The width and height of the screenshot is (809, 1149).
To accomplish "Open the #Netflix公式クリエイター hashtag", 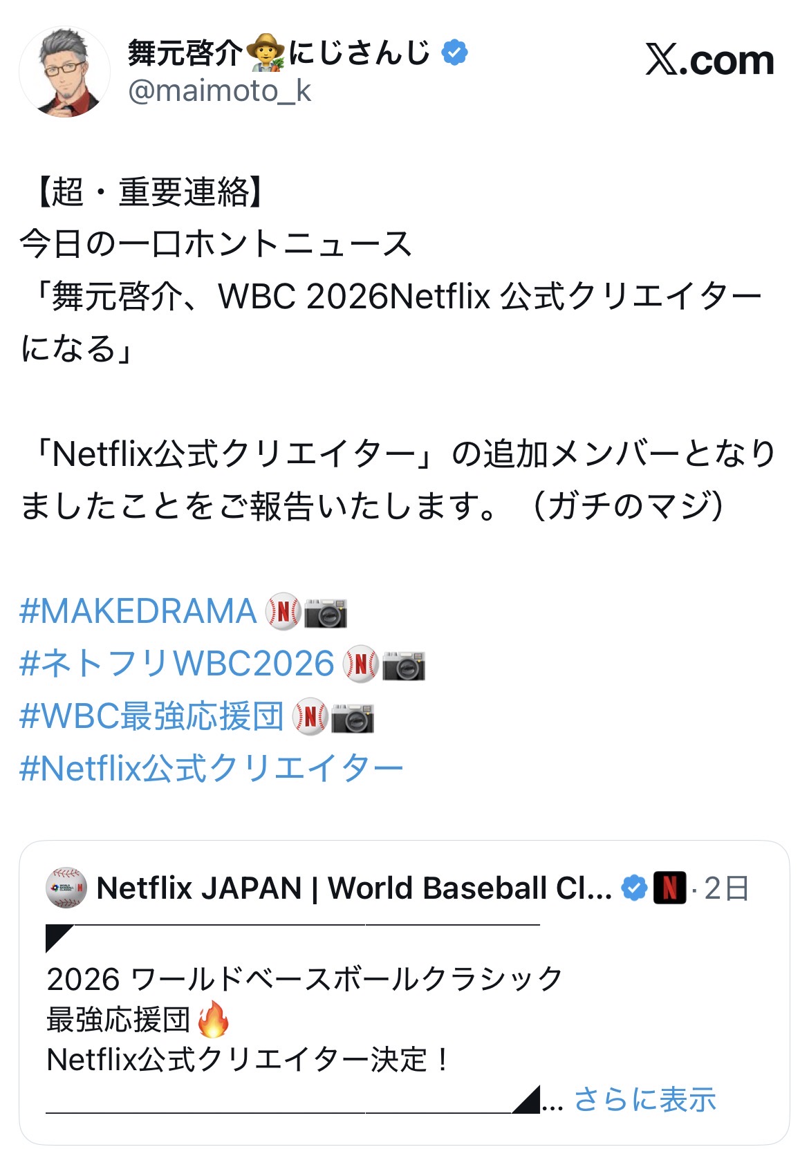I will point(212,768).
